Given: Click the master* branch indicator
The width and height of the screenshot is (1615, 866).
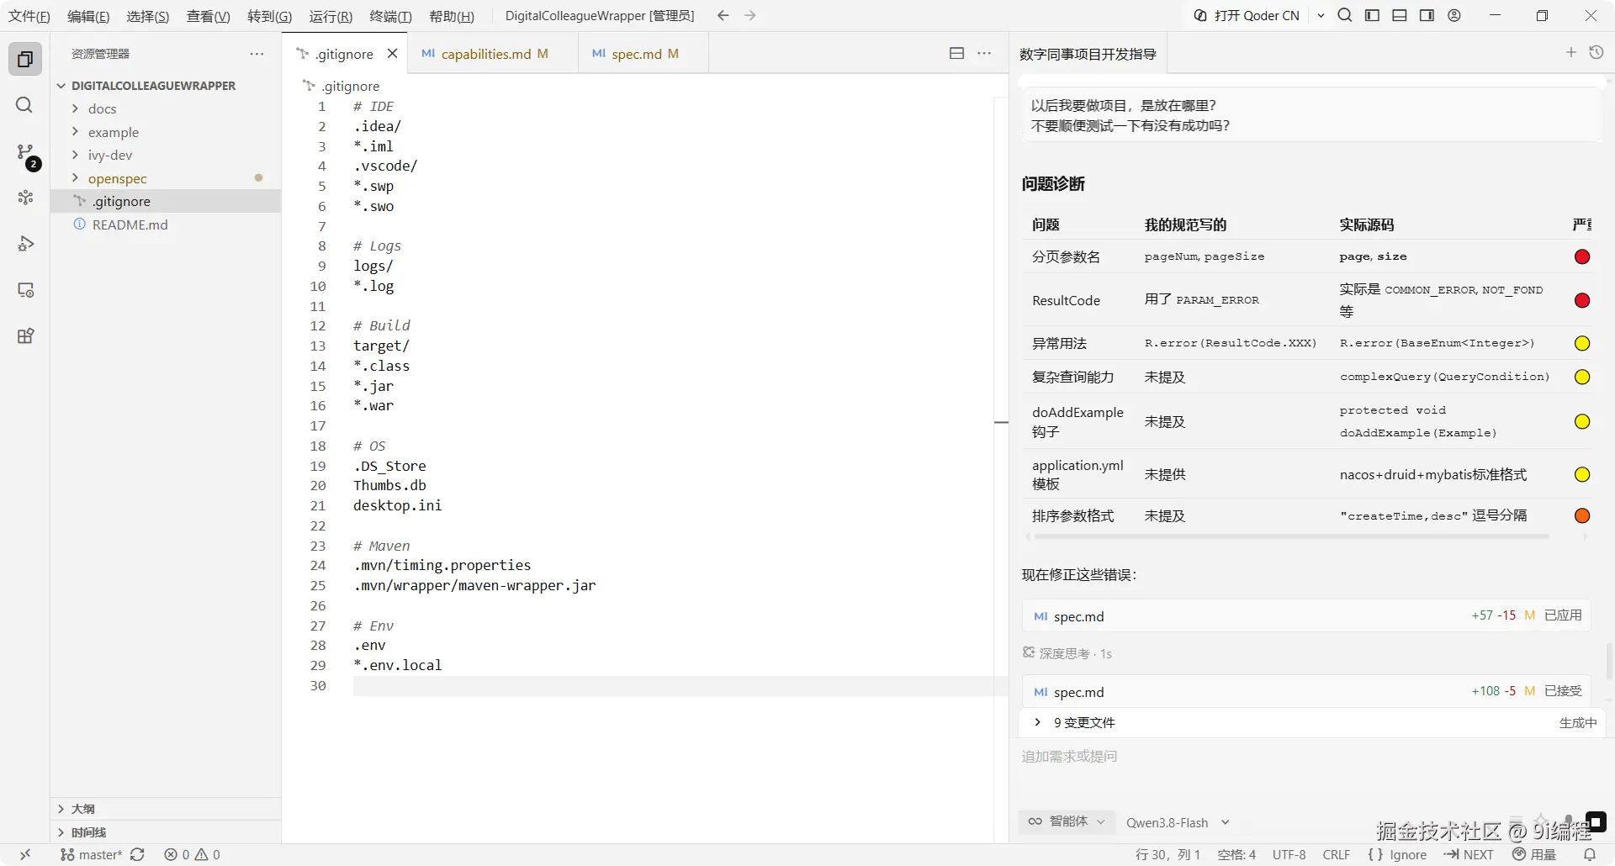Looking at the screenshot, I should [92, 854].
